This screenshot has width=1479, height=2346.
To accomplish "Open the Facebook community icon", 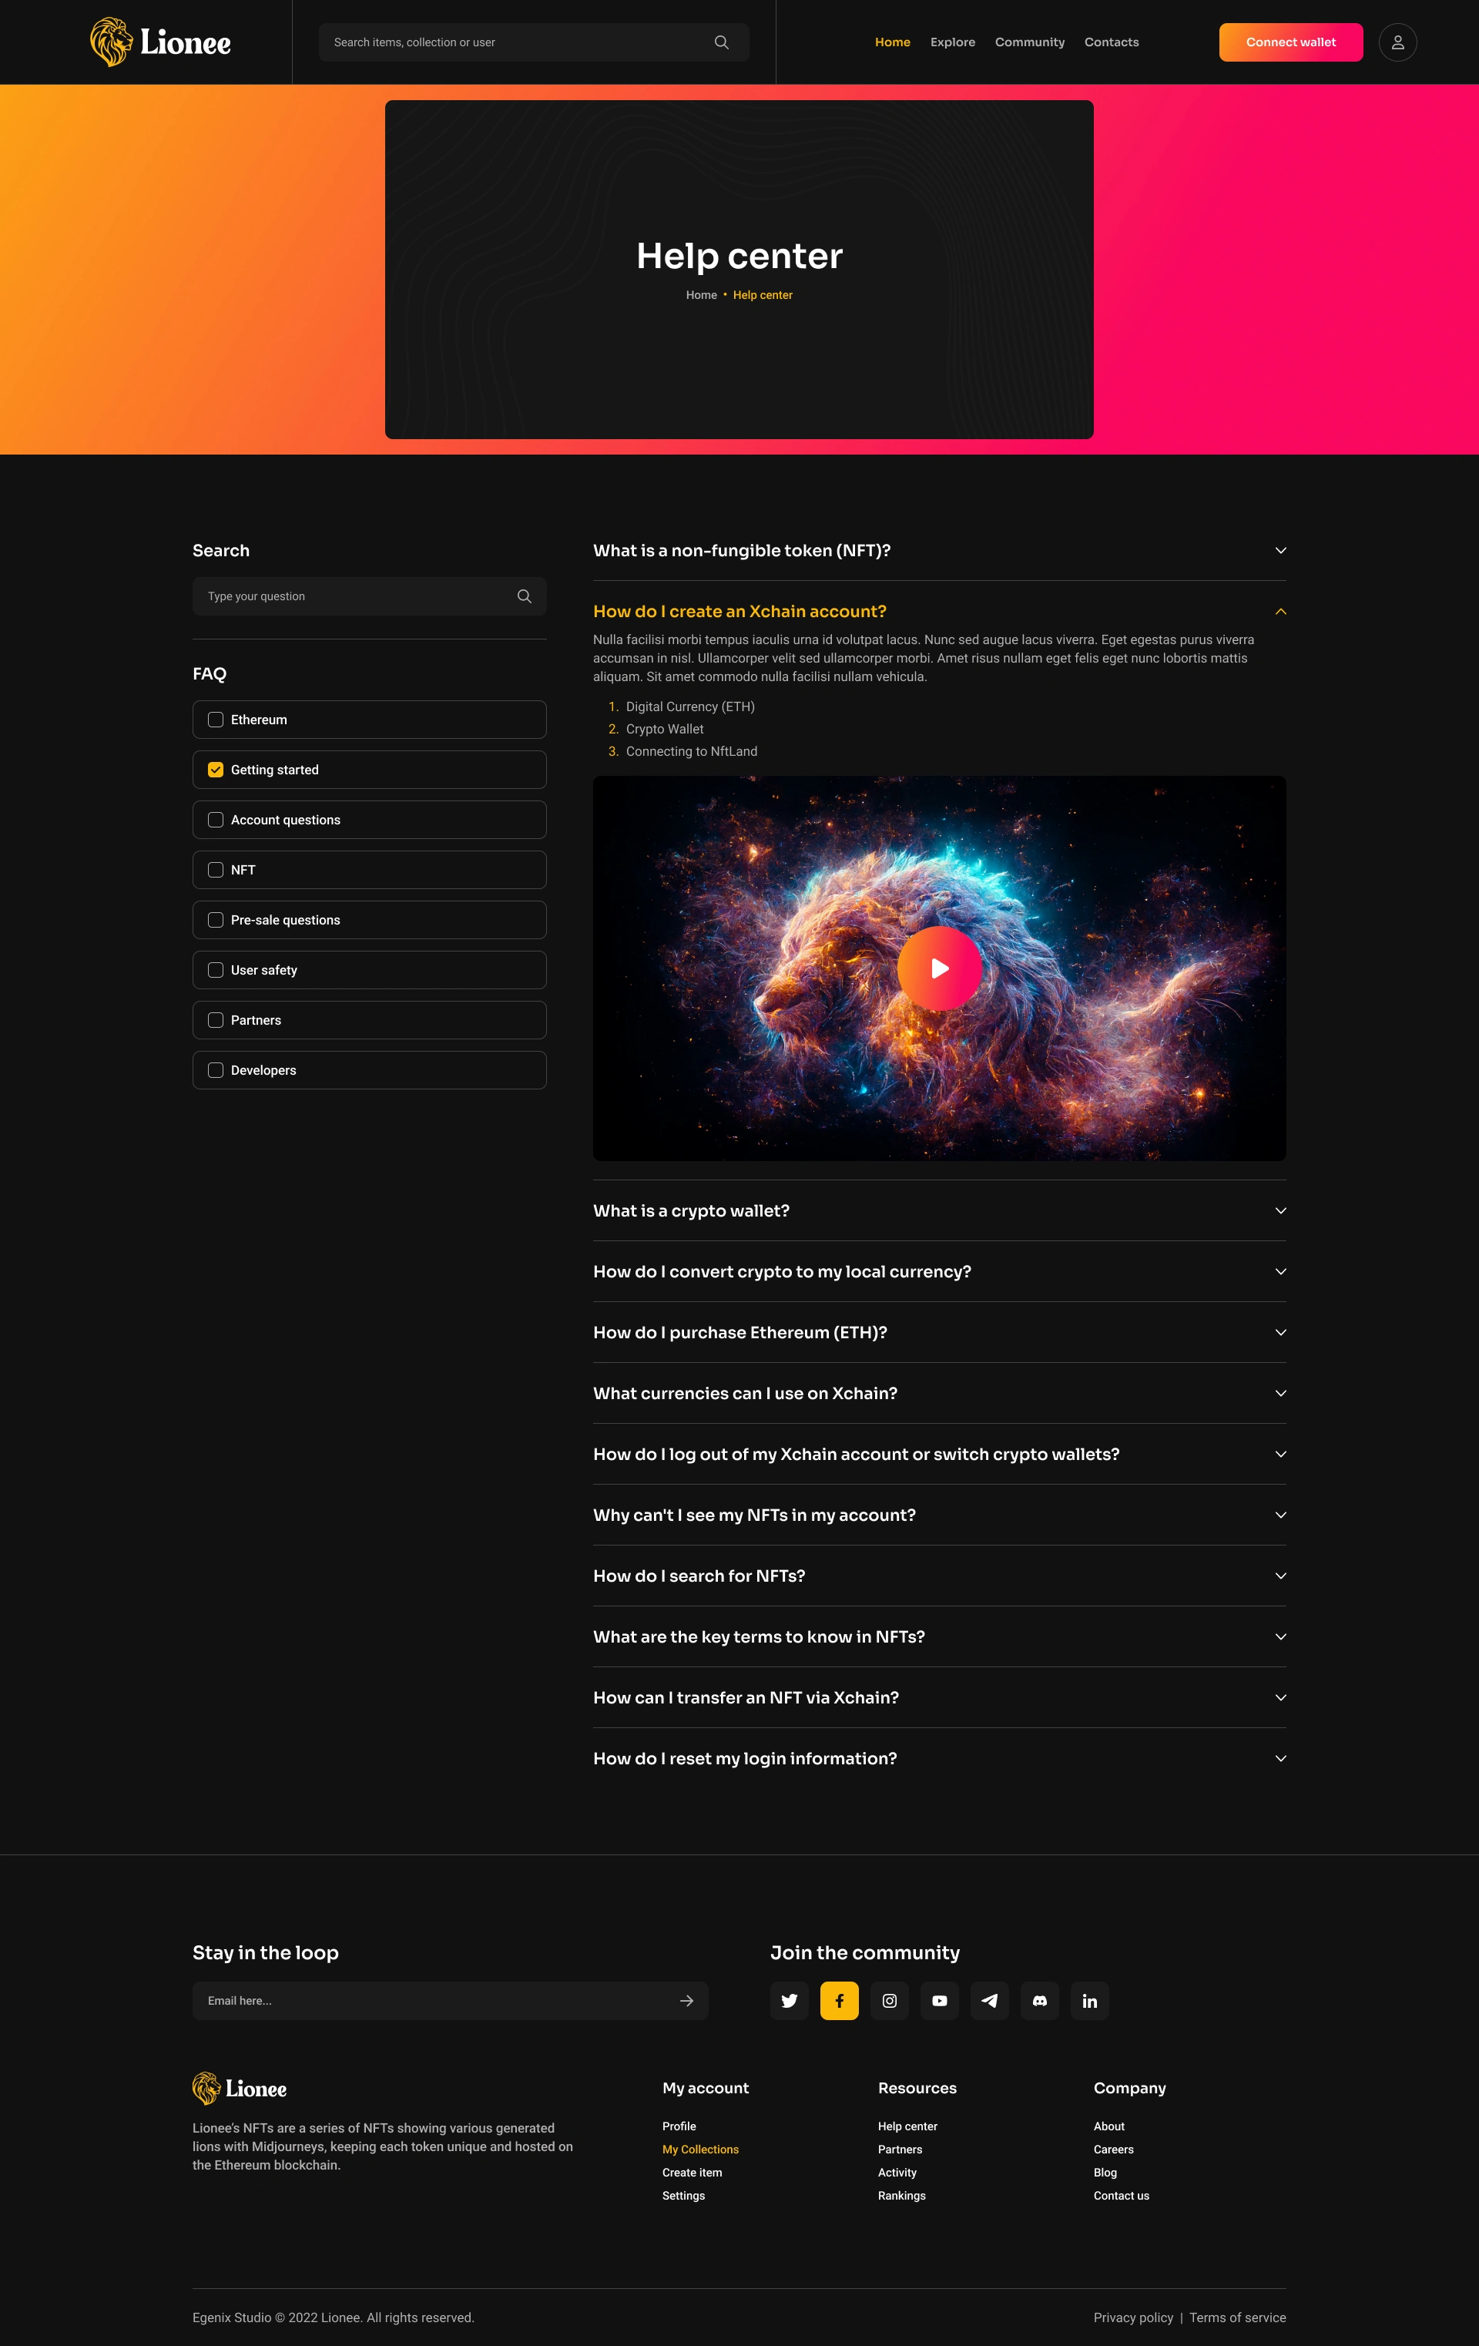I will tap(839, 2000).
